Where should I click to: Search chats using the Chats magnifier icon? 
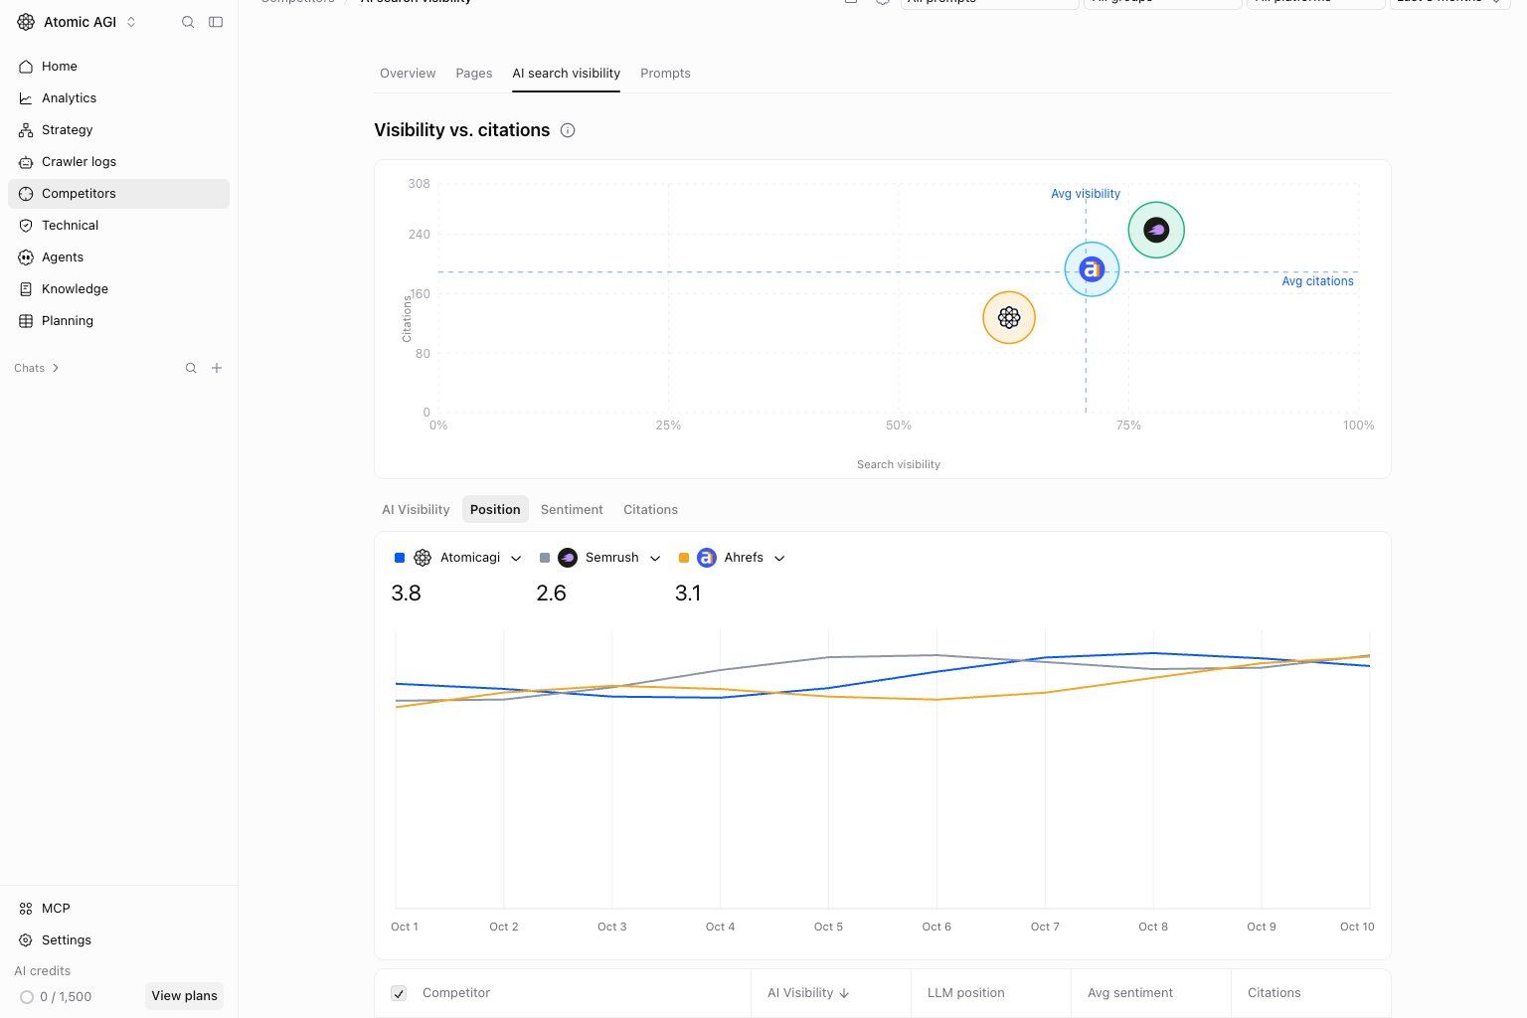click(x=191, y=368)
